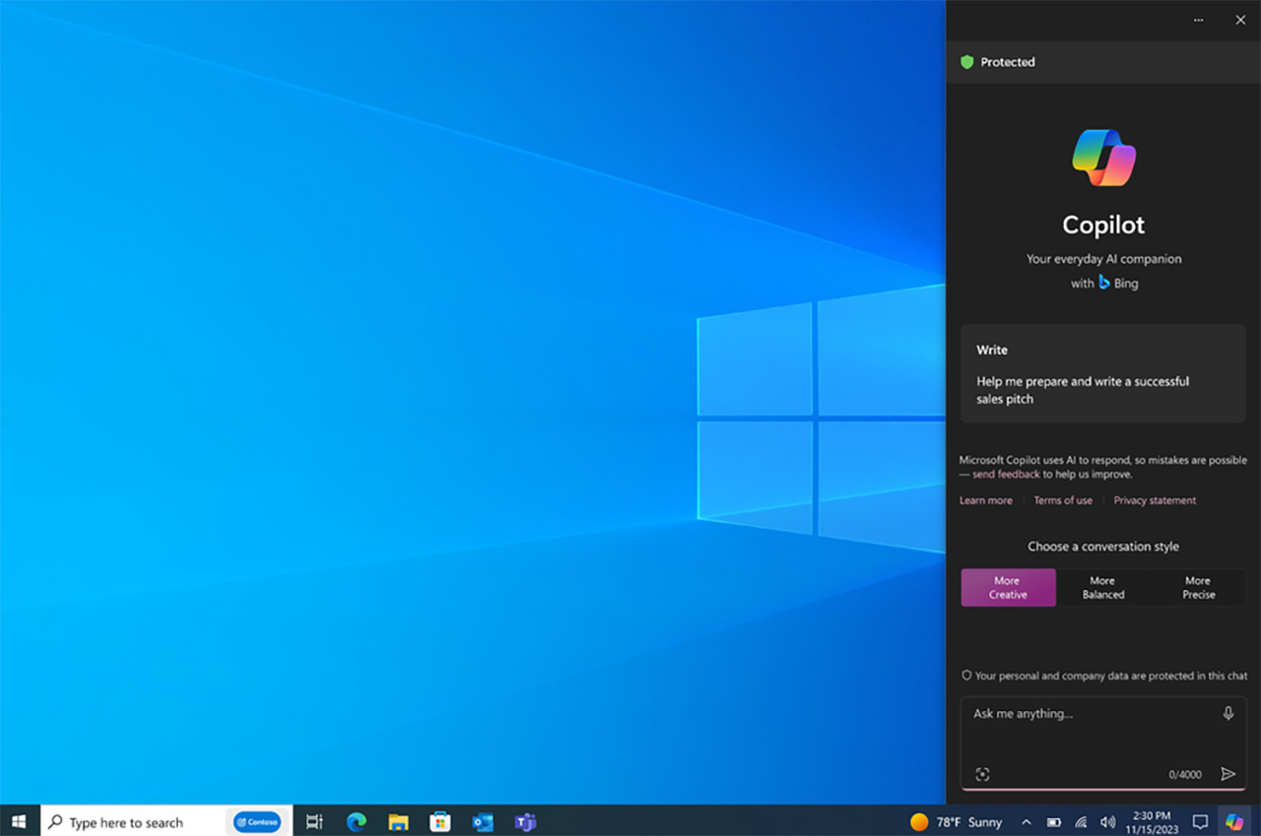Viewport: 1261px width, 836px height.
Task: Open the add screenshot icon in chat box
Action: (x=982, y=775)
